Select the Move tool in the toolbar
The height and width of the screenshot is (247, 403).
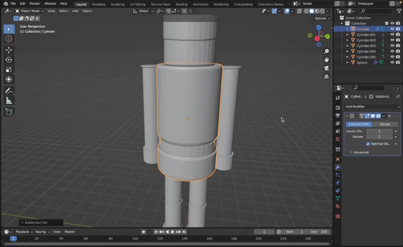tap(9, 50)
